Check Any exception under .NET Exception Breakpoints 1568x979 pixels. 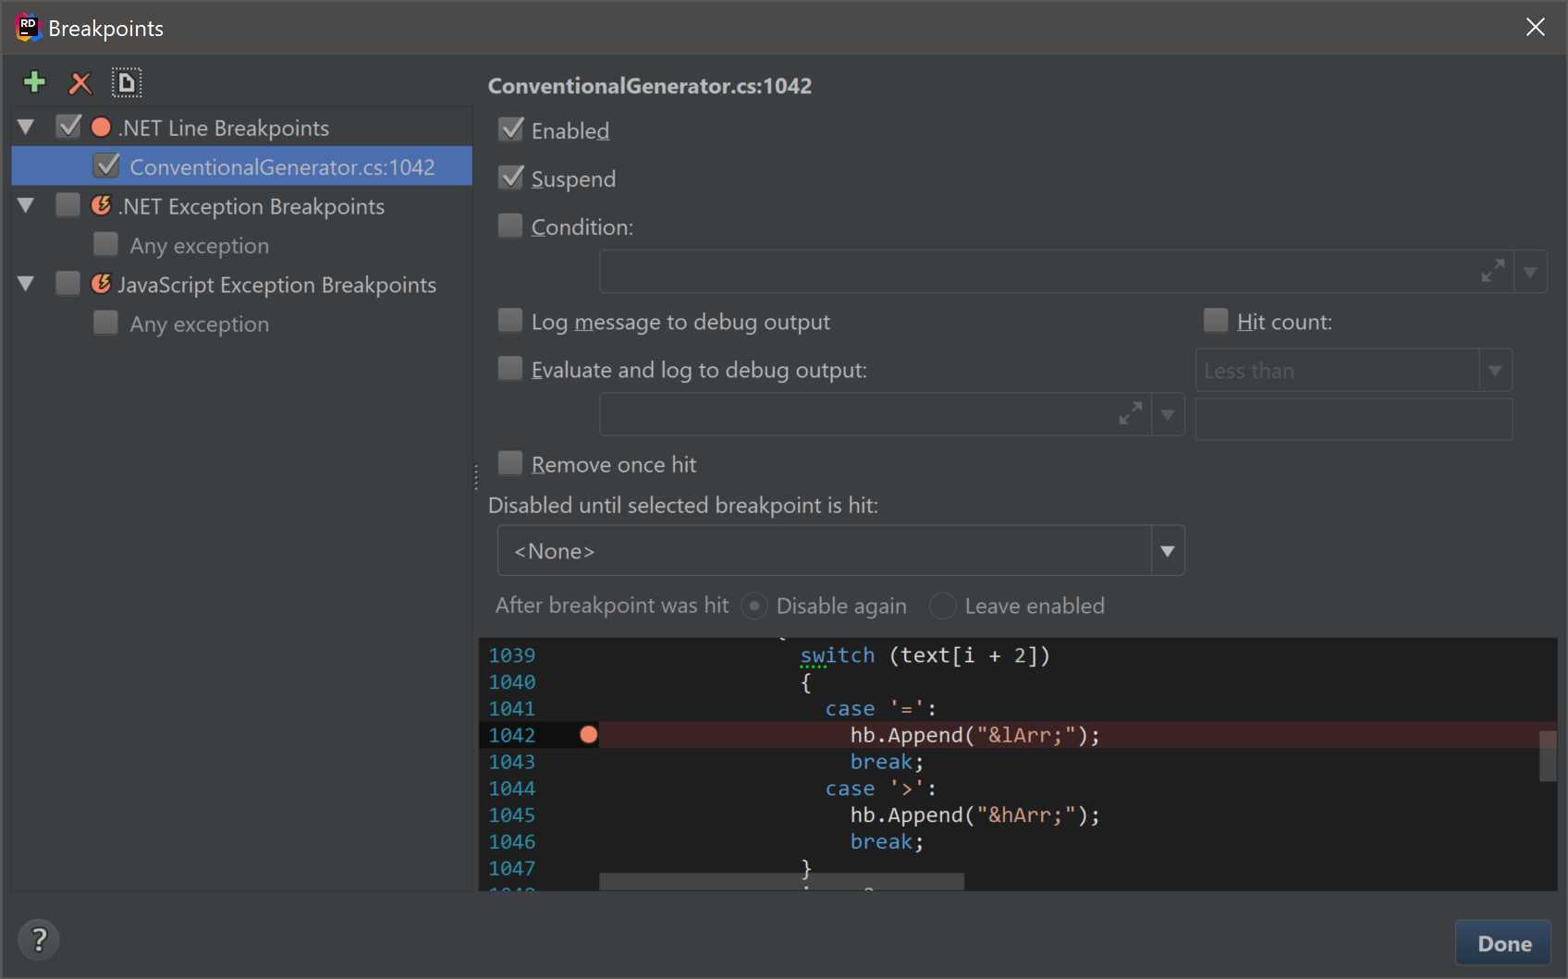click(106, 244)
